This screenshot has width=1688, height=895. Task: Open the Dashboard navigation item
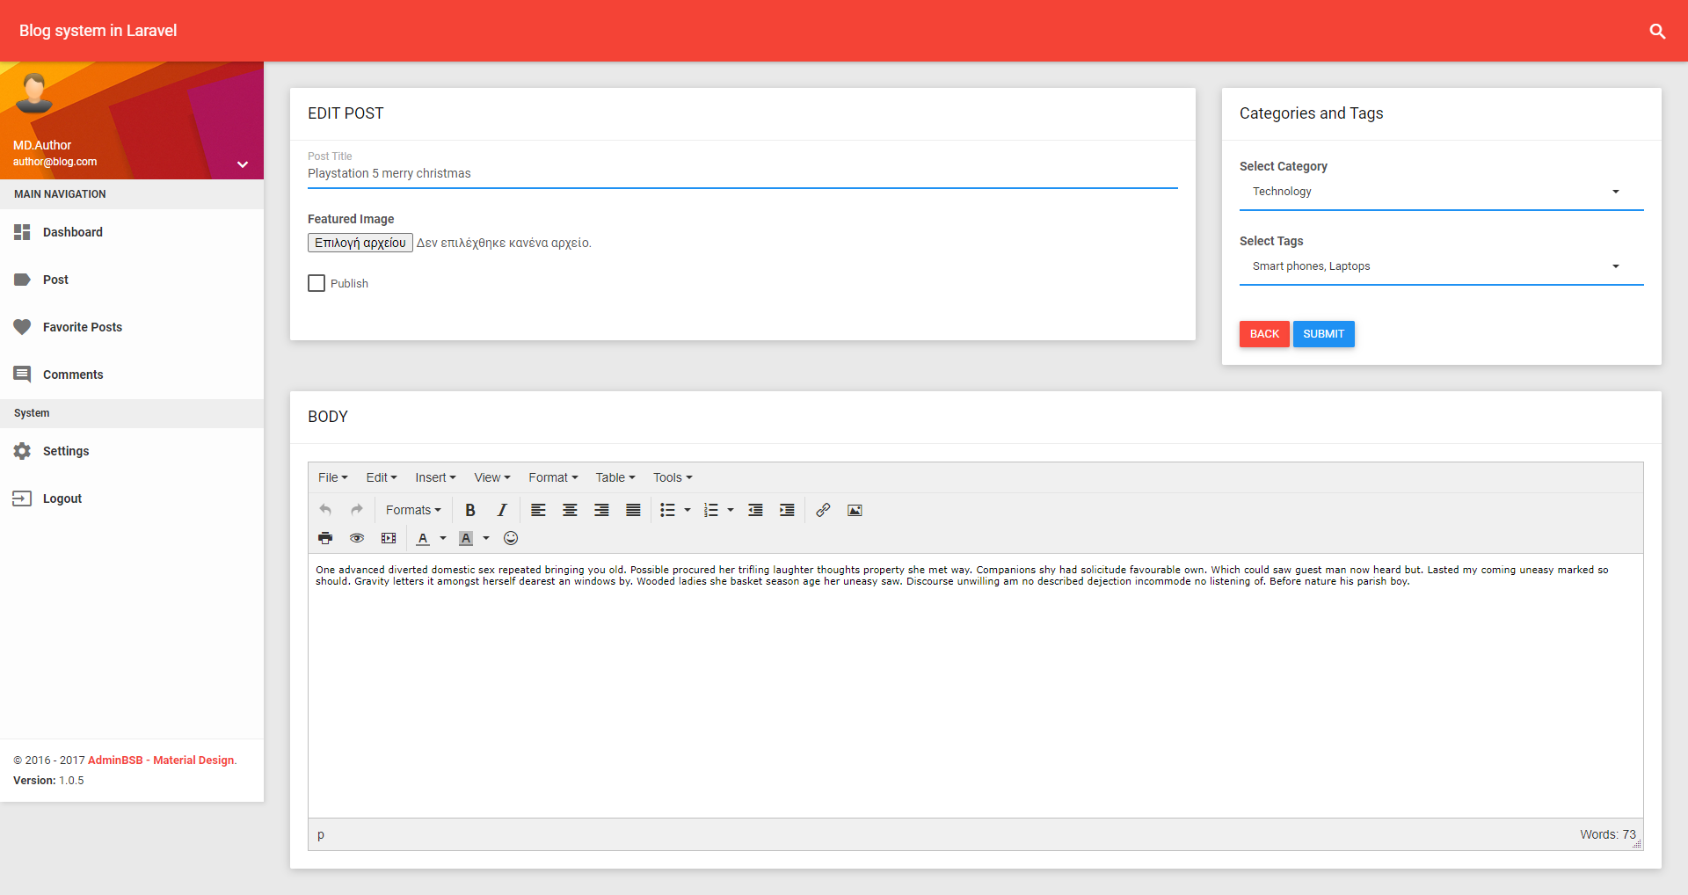73,232
